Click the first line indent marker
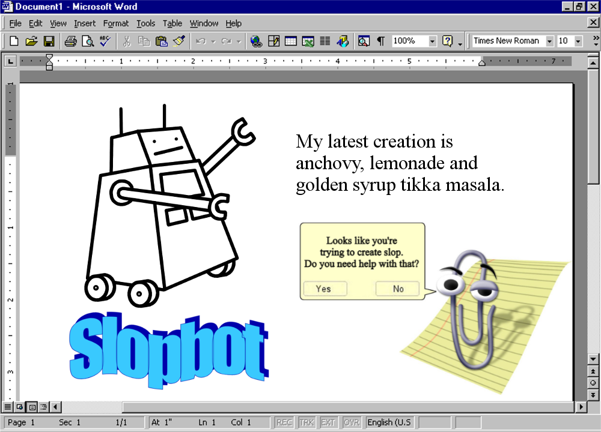 (x=49, y=58)
